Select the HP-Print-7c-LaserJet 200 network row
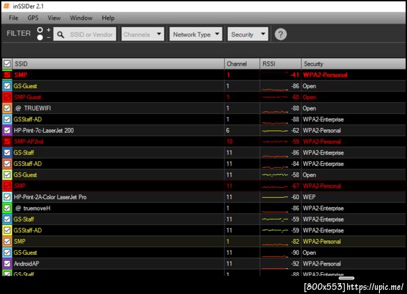The width and height of the screenshot is (407, 294). coord(203,131)
